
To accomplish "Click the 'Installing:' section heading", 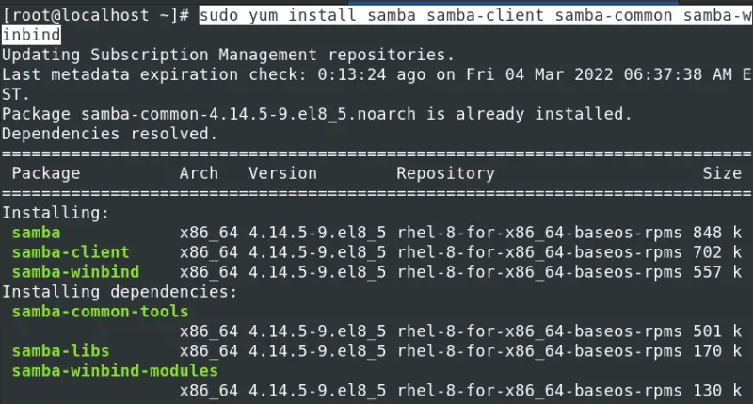I will [56, 212].
